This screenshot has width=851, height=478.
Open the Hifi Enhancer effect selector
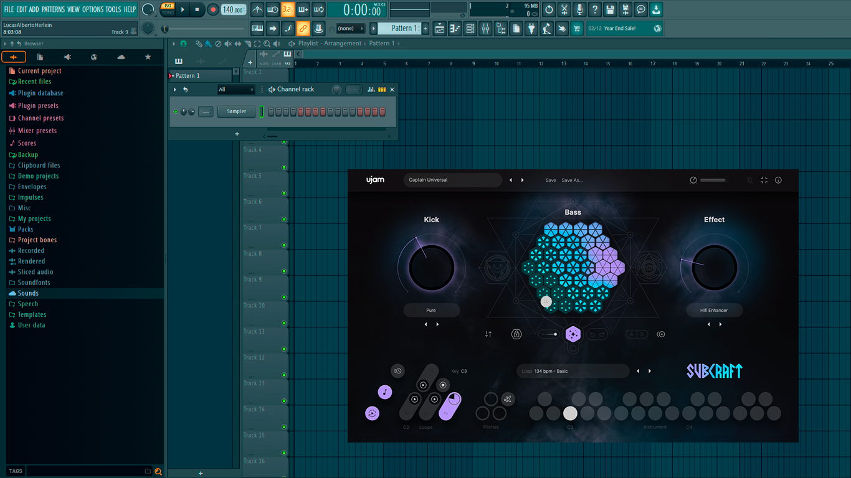tap(714, 310)
